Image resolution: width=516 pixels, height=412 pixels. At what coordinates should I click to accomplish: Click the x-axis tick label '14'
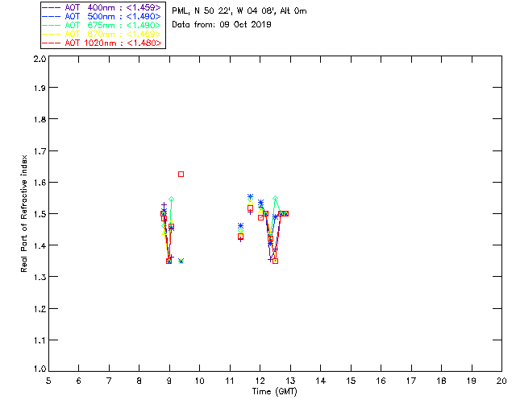pyautogui.click(x=321, y=381)
